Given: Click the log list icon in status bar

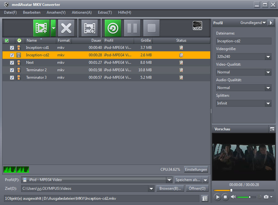Looking at the screenshot, I should [x=205, y=198].
